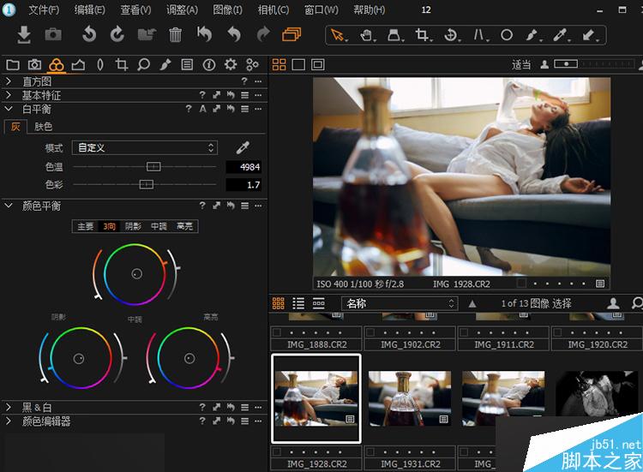Screen dimensions: 643x472
Task: Tick the color tag checkbox for IMG_1928.CR2
Action: pos(277,451)
